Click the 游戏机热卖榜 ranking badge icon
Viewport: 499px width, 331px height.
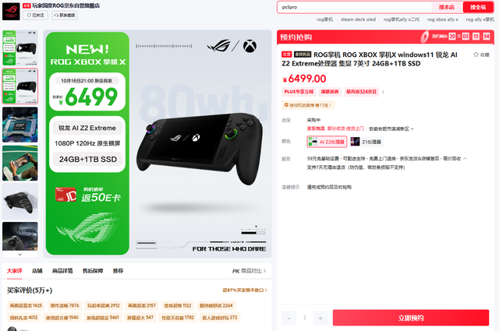286,105
